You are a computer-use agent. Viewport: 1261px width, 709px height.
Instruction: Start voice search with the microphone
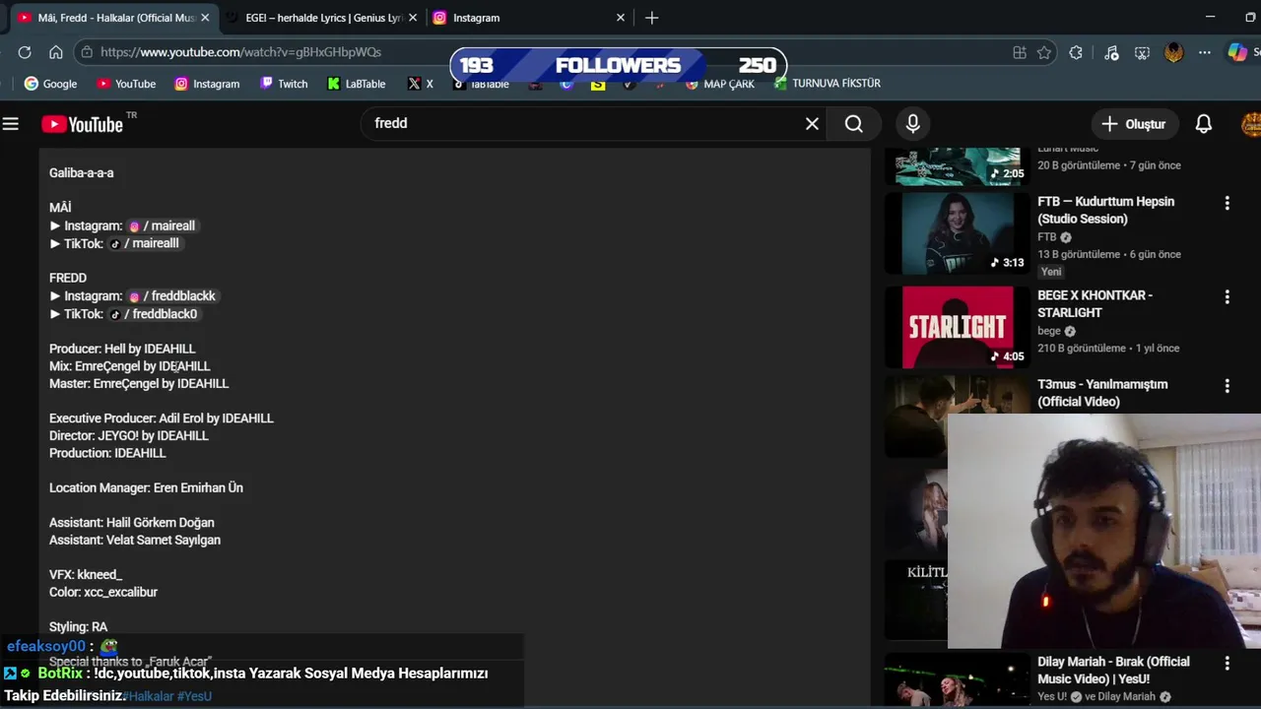(x=912, y=123)
